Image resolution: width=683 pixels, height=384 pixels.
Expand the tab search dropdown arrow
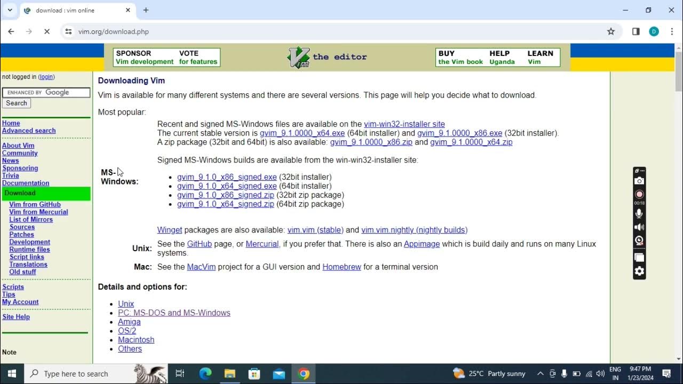coord(10,10)
